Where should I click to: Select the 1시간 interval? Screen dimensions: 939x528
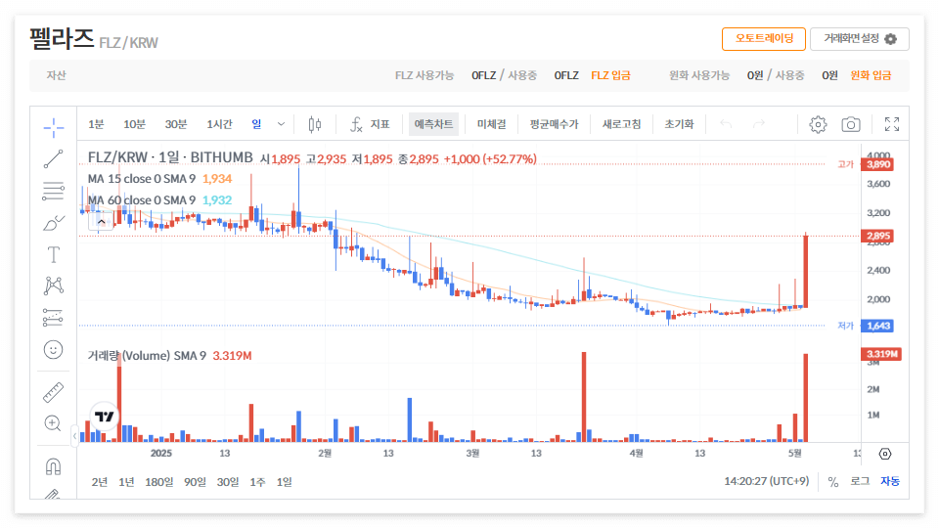pos(219,124)
